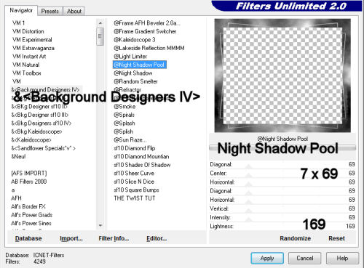The height and width of the screenshot is (268, 364).
Task: Click Randomize to shuffle parameters
Action: tap(295, 238)
